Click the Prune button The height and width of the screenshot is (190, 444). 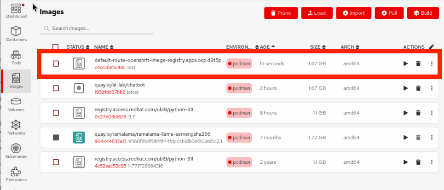click(281, 13)
